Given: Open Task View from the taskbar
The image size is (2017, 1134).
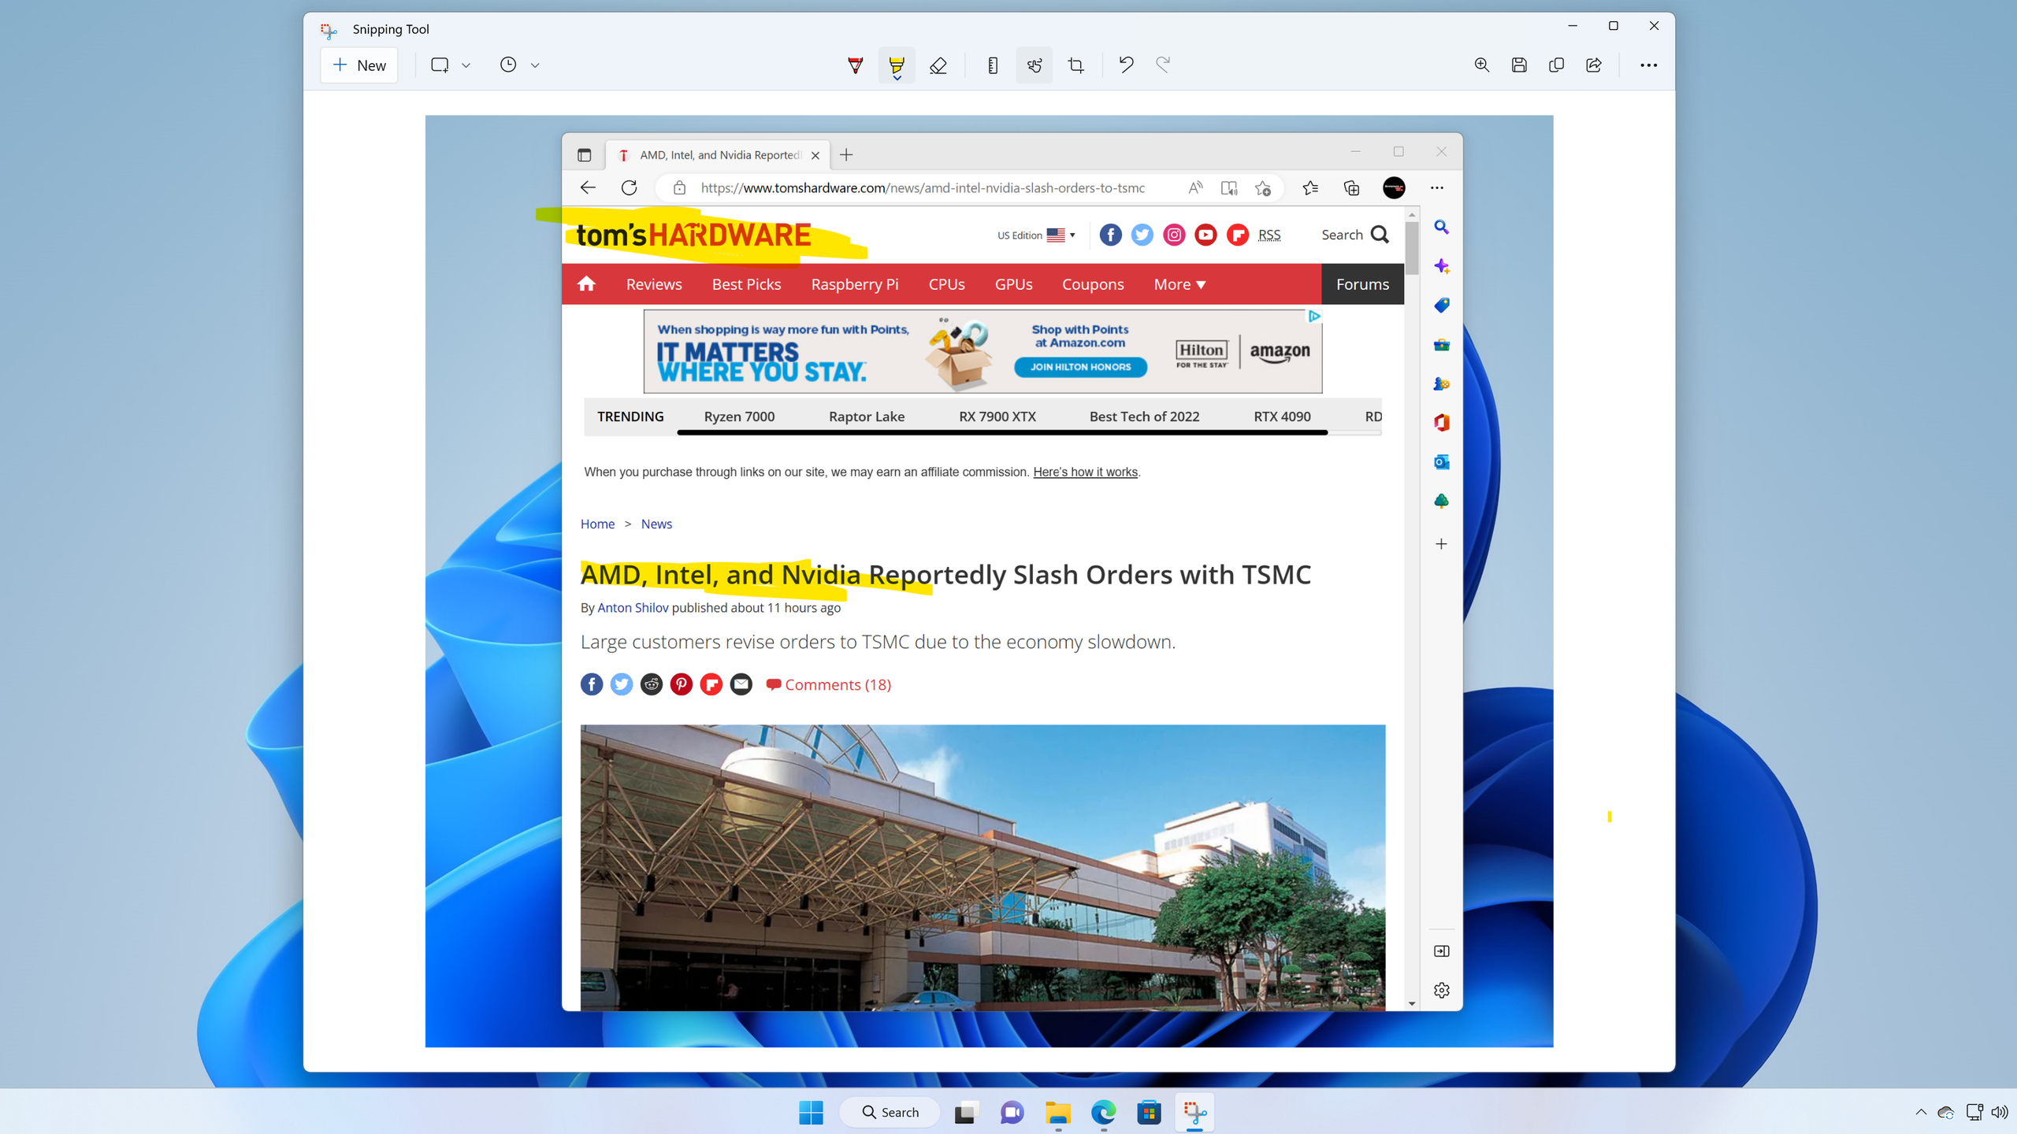Looking at the screenshot, I should tap(966, 1112).
